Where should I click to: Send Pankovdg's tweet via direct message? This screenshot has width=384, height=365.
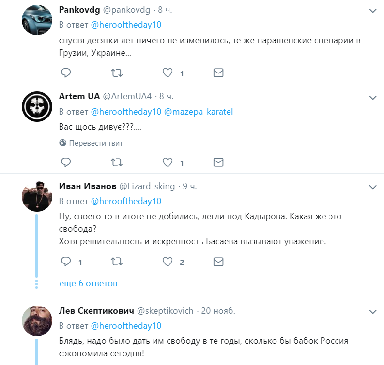point(218,73)
